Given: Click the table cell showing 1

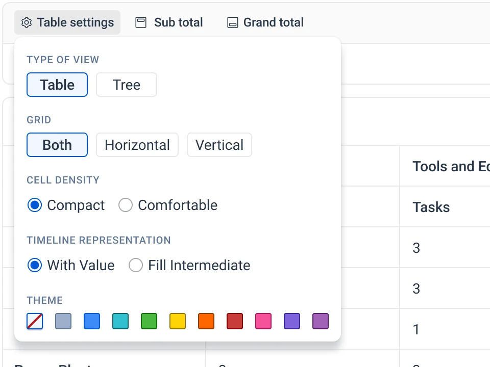Looking at the screenshot, I should tap(445, 329).
